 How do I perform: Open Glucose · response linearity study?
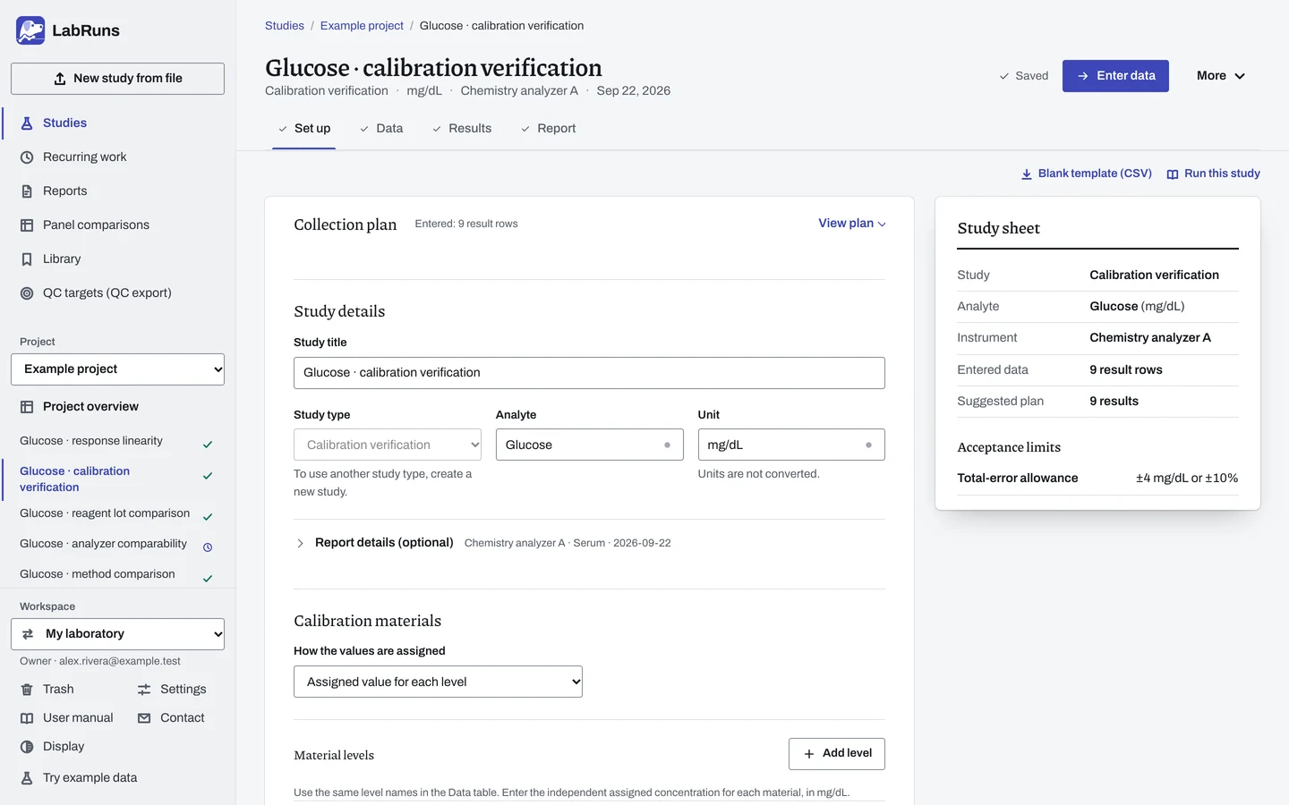click(91, 441)
